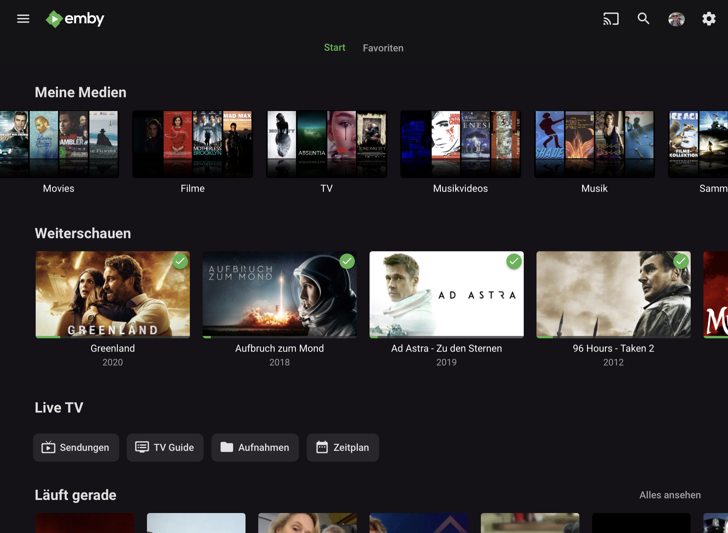The width and height of the screenshot is (728, 533).
Task: Resume 96 Hours - Taken 2 poster
Action: 613,294
